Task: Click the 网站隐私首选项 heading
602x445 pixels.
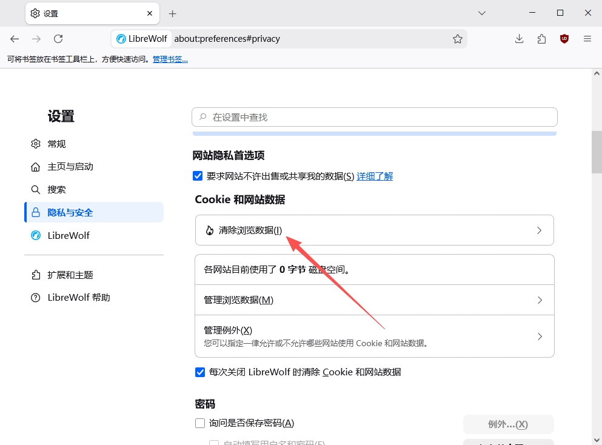Action: [229, 155]
